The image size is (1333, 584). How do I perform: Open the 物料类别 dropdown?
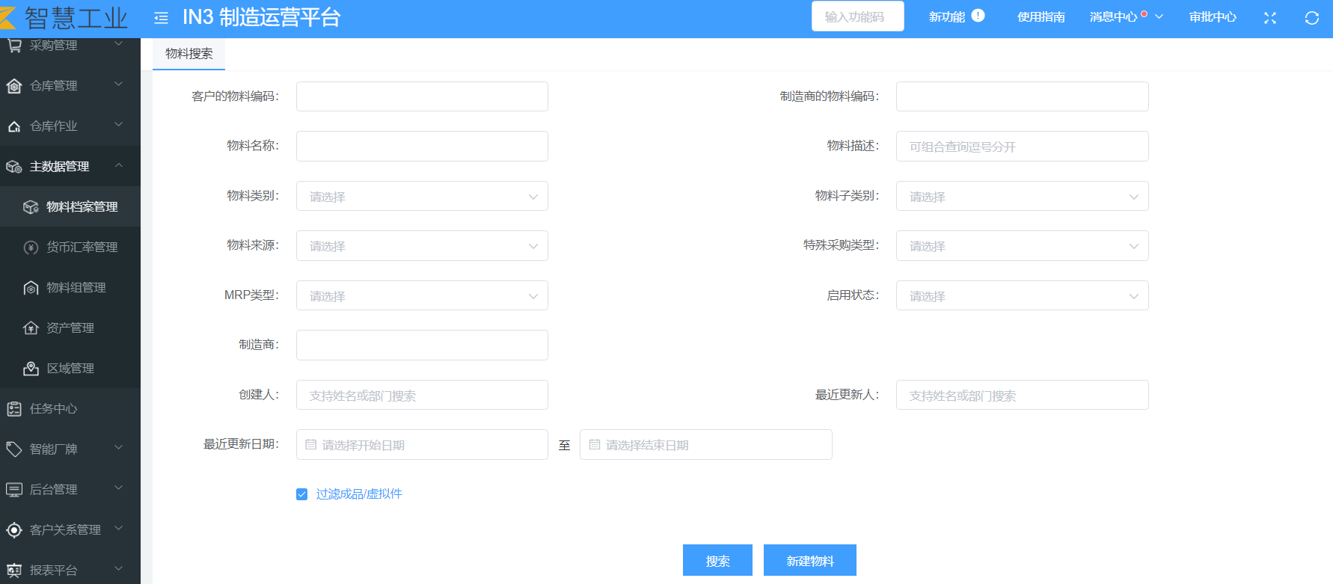[x=422, y=197]
